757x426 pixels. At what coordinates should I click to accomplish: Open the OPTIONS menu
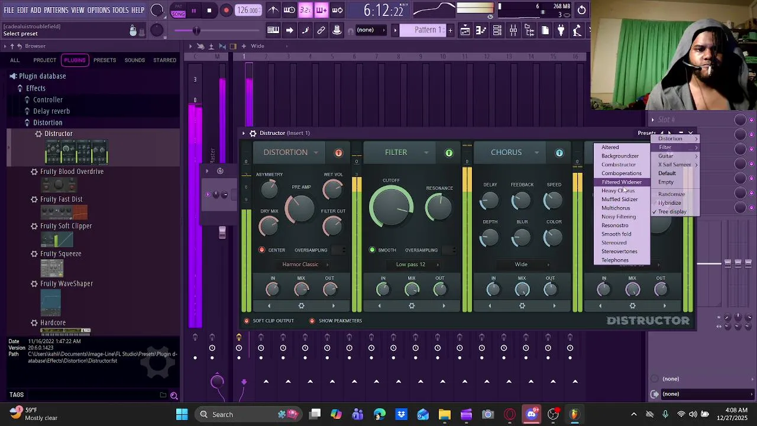coord(99,10)
